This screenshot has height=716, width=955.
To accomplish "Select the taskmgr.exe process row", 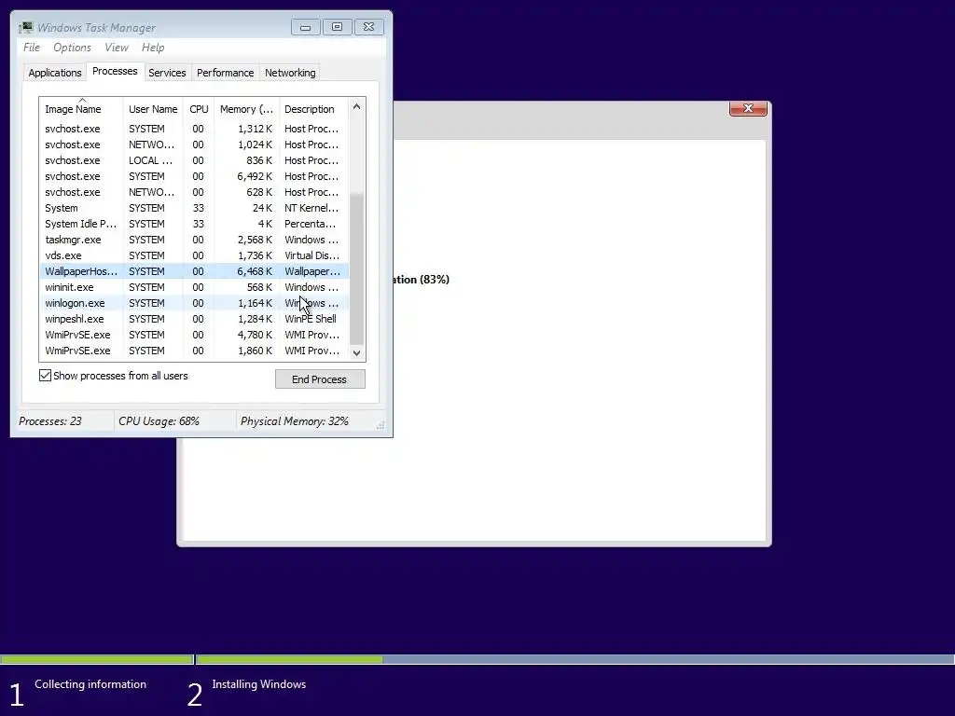I will point(194,240).
